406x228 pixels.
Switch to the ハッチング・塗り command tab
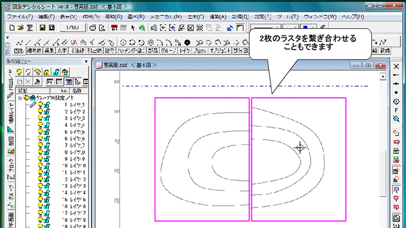pyautogui.click(x=131, y=51)
